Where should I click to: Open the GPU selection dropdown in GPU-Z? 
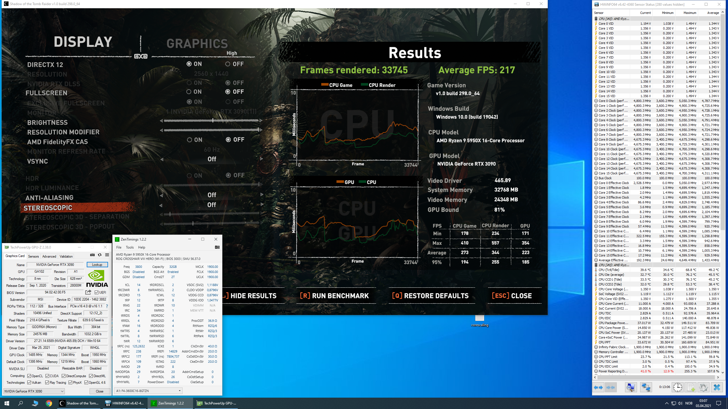34,391
